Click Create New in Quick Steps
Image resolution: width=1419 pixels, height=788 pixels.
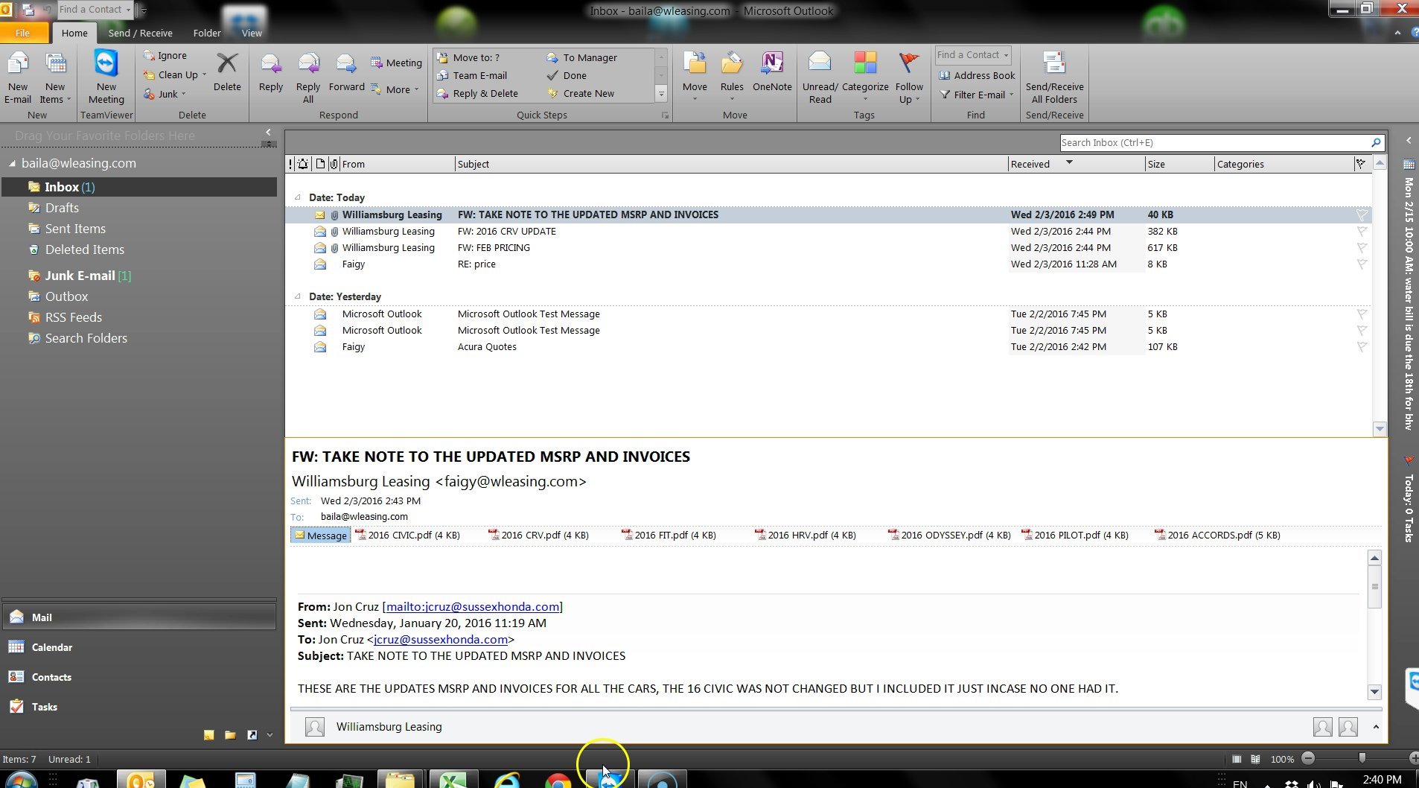coord(588,93)
